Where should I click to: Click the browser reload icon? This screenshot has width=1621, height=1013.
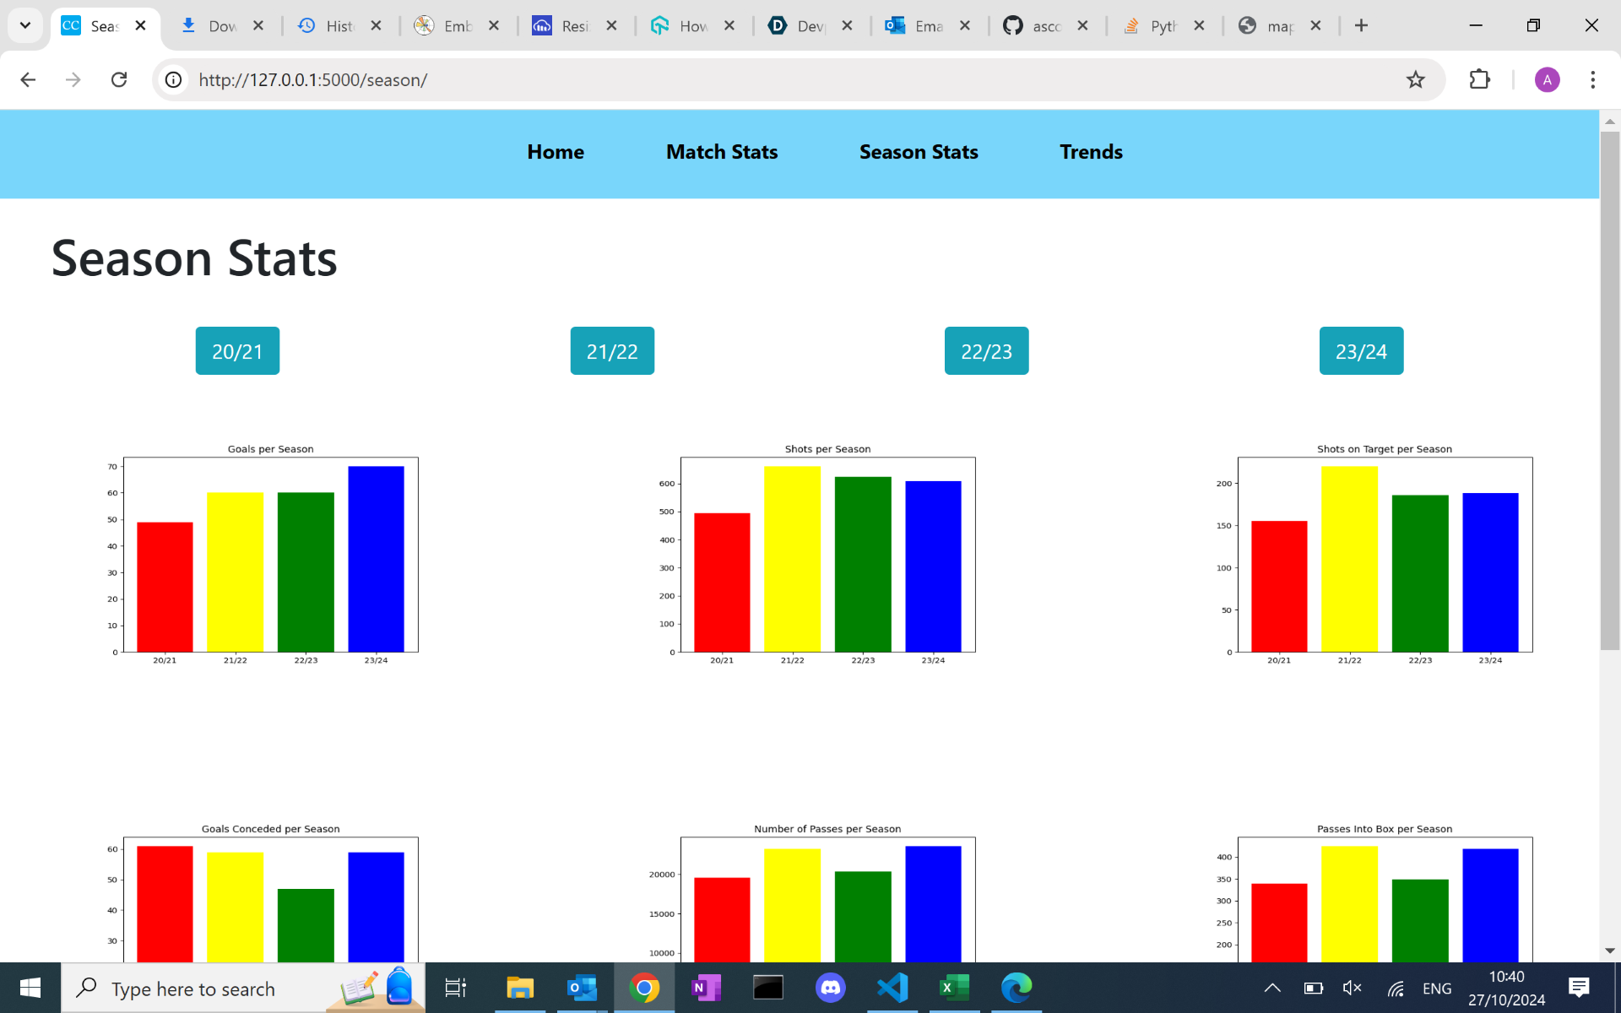click(x=119, y=79)
